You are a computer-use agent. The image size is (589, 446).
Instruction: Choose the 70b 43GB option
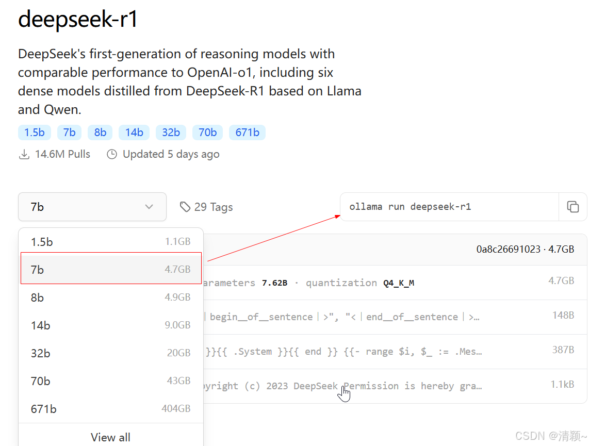(111, 381)
